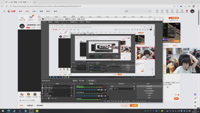Open the 任务 gift icon
The image size is (200, 113).
pos(187,11)
